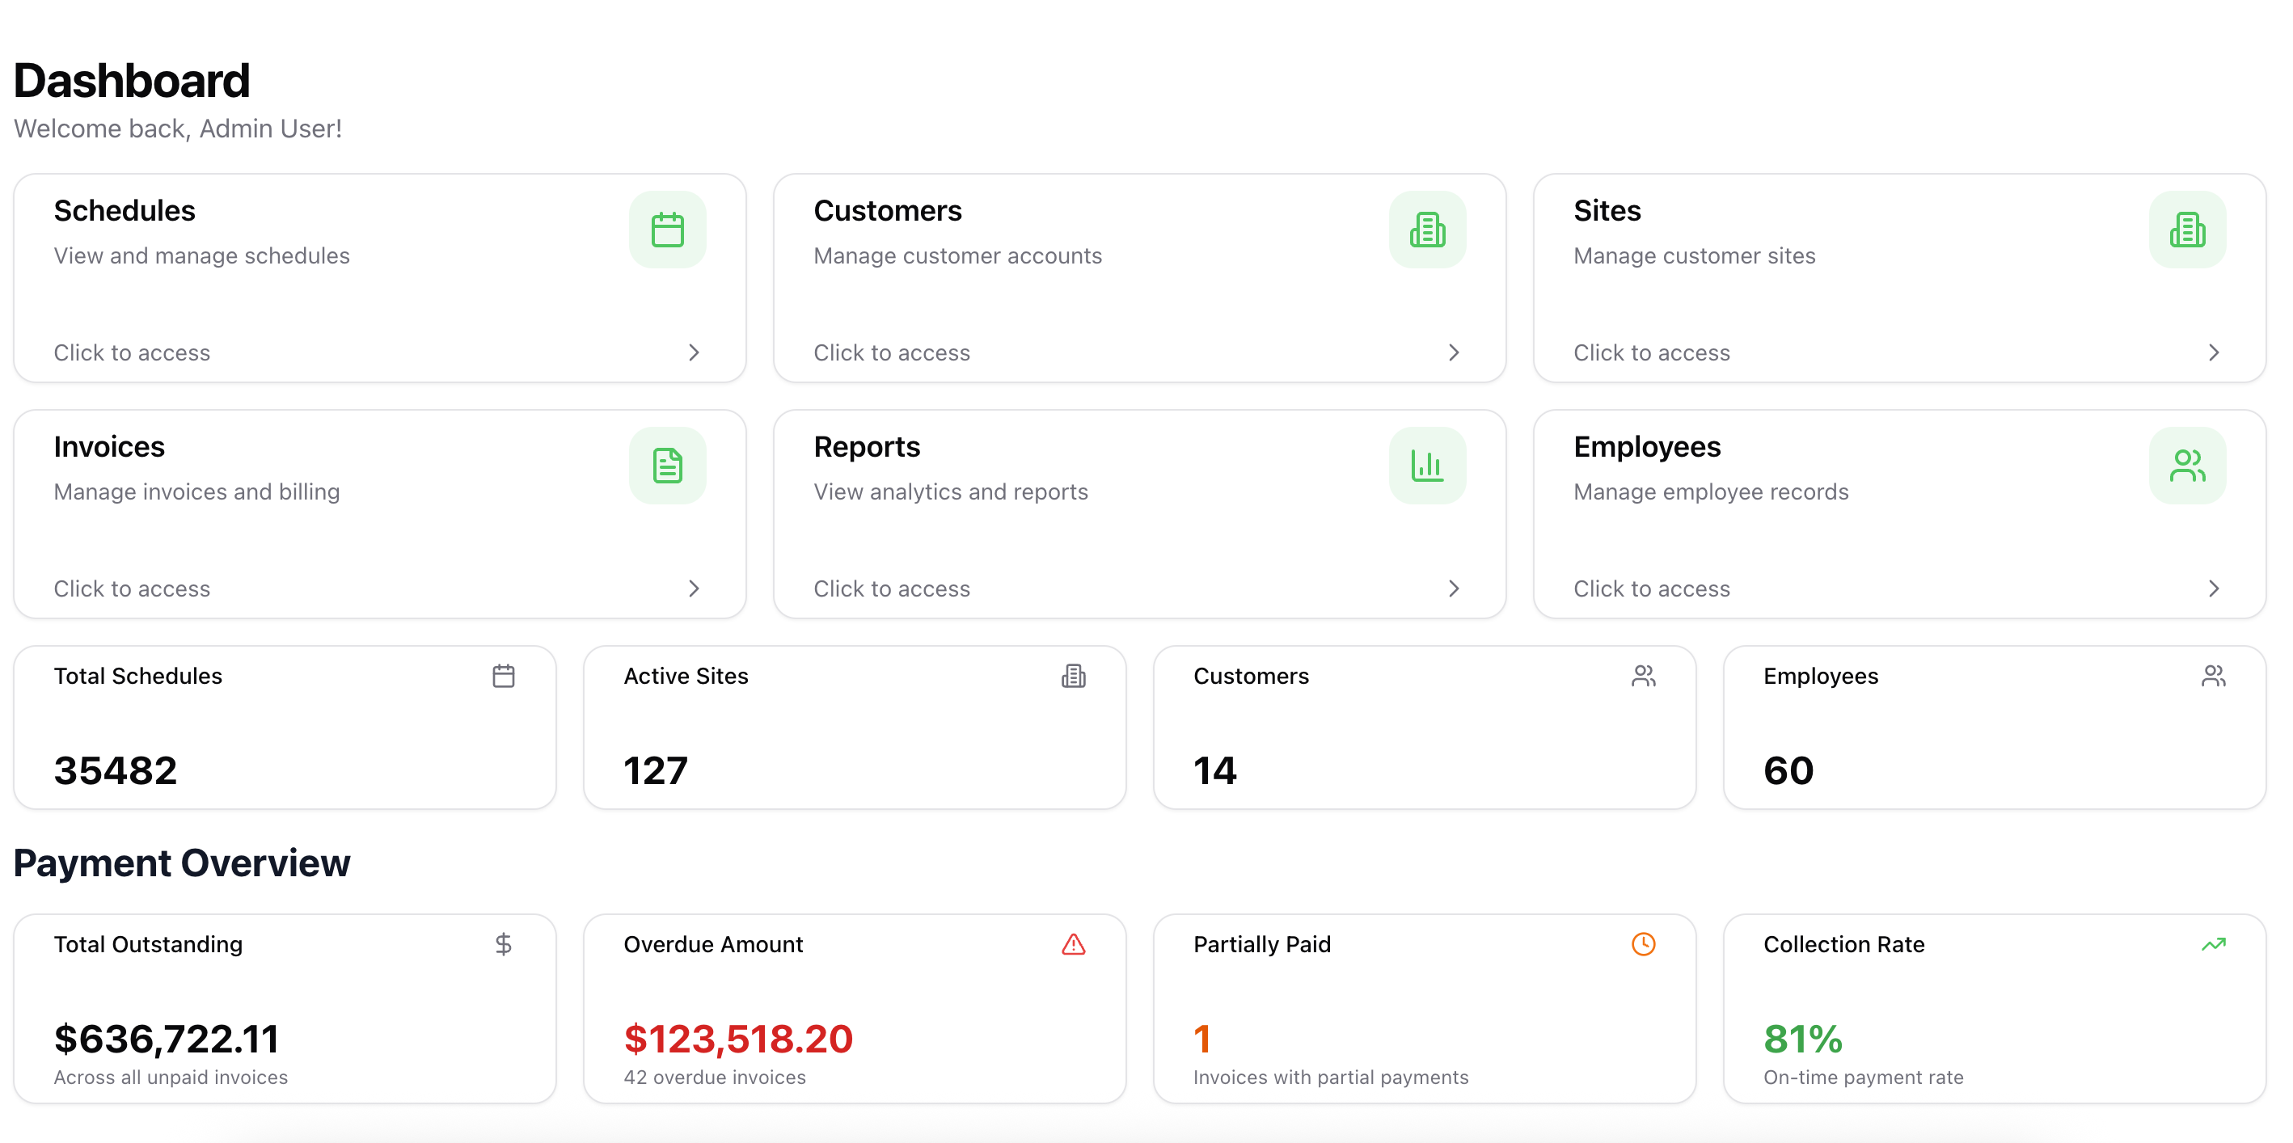Expand the Schedules card chevron arrow

(x=694, y=352)
